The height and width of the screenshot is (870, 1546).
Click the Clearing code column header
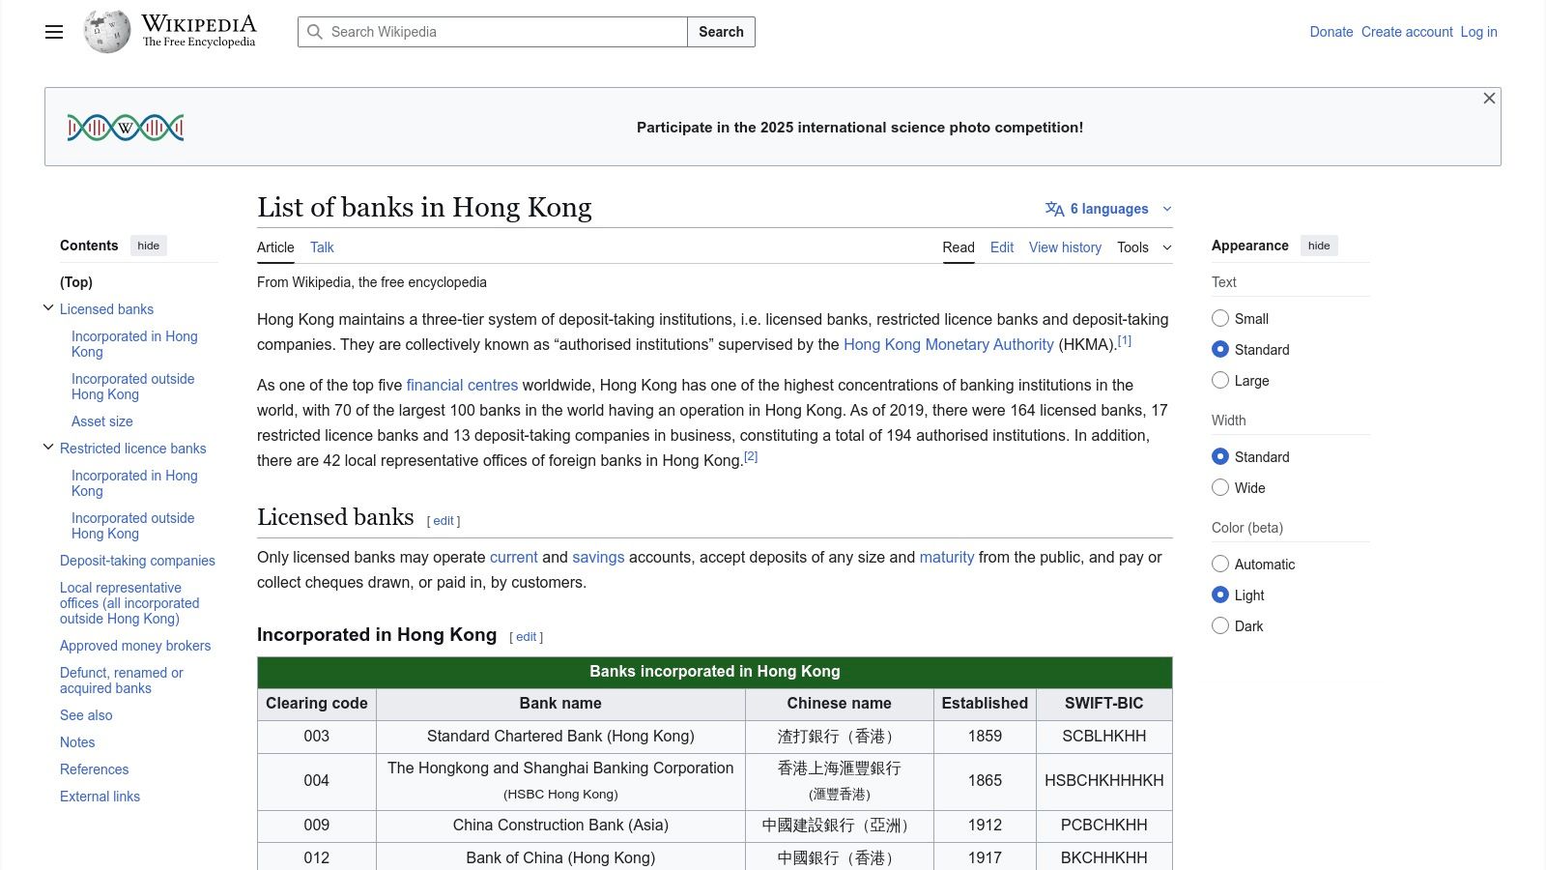coord(317,704)
